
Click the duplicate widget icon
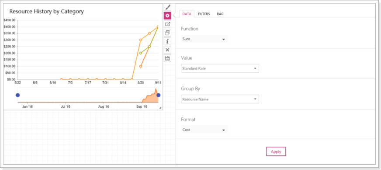pyautogui.click(x=167, y=33)
